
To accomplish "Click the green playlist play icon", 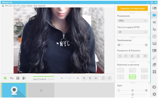I will pos(5,78).
